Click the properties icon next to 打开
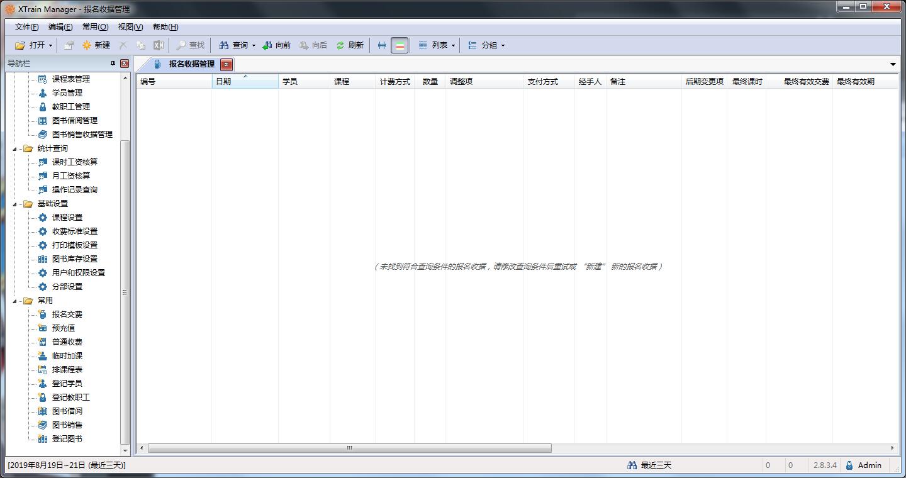 click(69, 45)
